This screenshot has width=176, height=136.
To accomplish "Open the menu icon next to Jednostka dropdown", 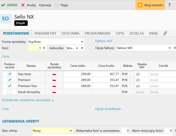I will tap(82, 48).
